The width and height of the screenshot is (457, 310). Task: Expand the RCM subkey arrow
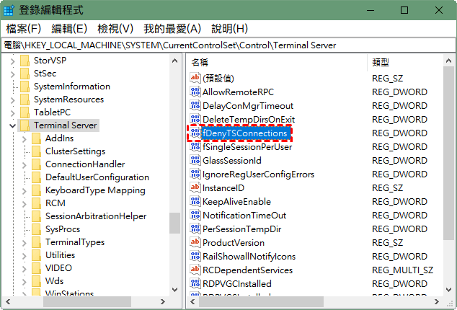click(x=25, y=203)
